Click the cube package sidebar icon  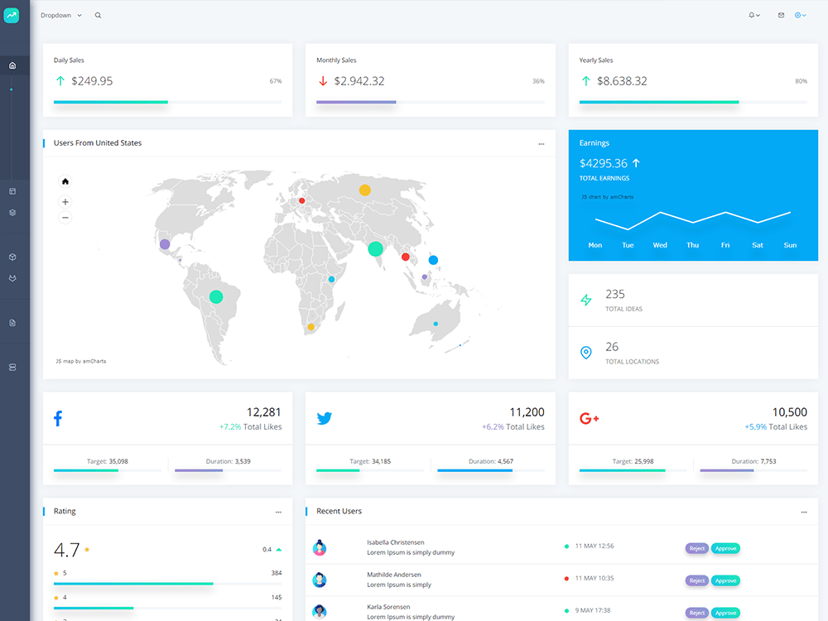coord(12,258)
